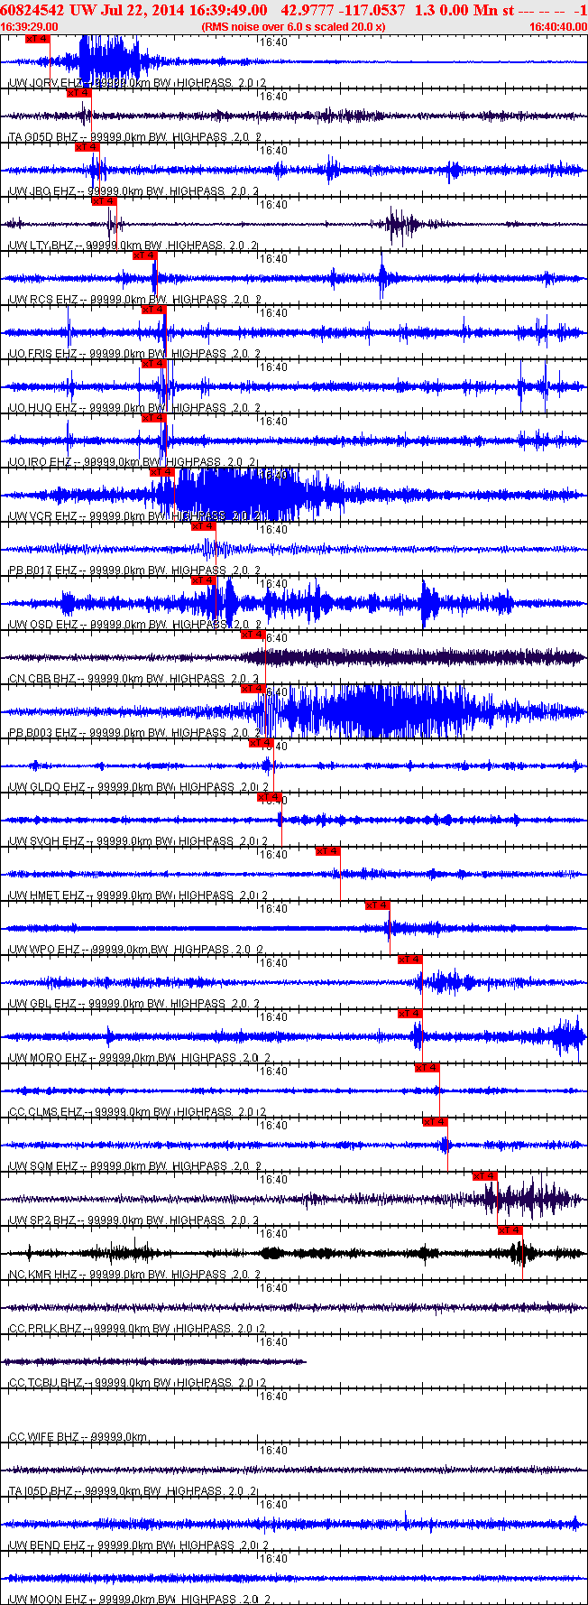The height and width of the screenshot is (1605, 588).
Task: Click the 'PB B003 EHZ' station label
Action: tap(43, 733)
